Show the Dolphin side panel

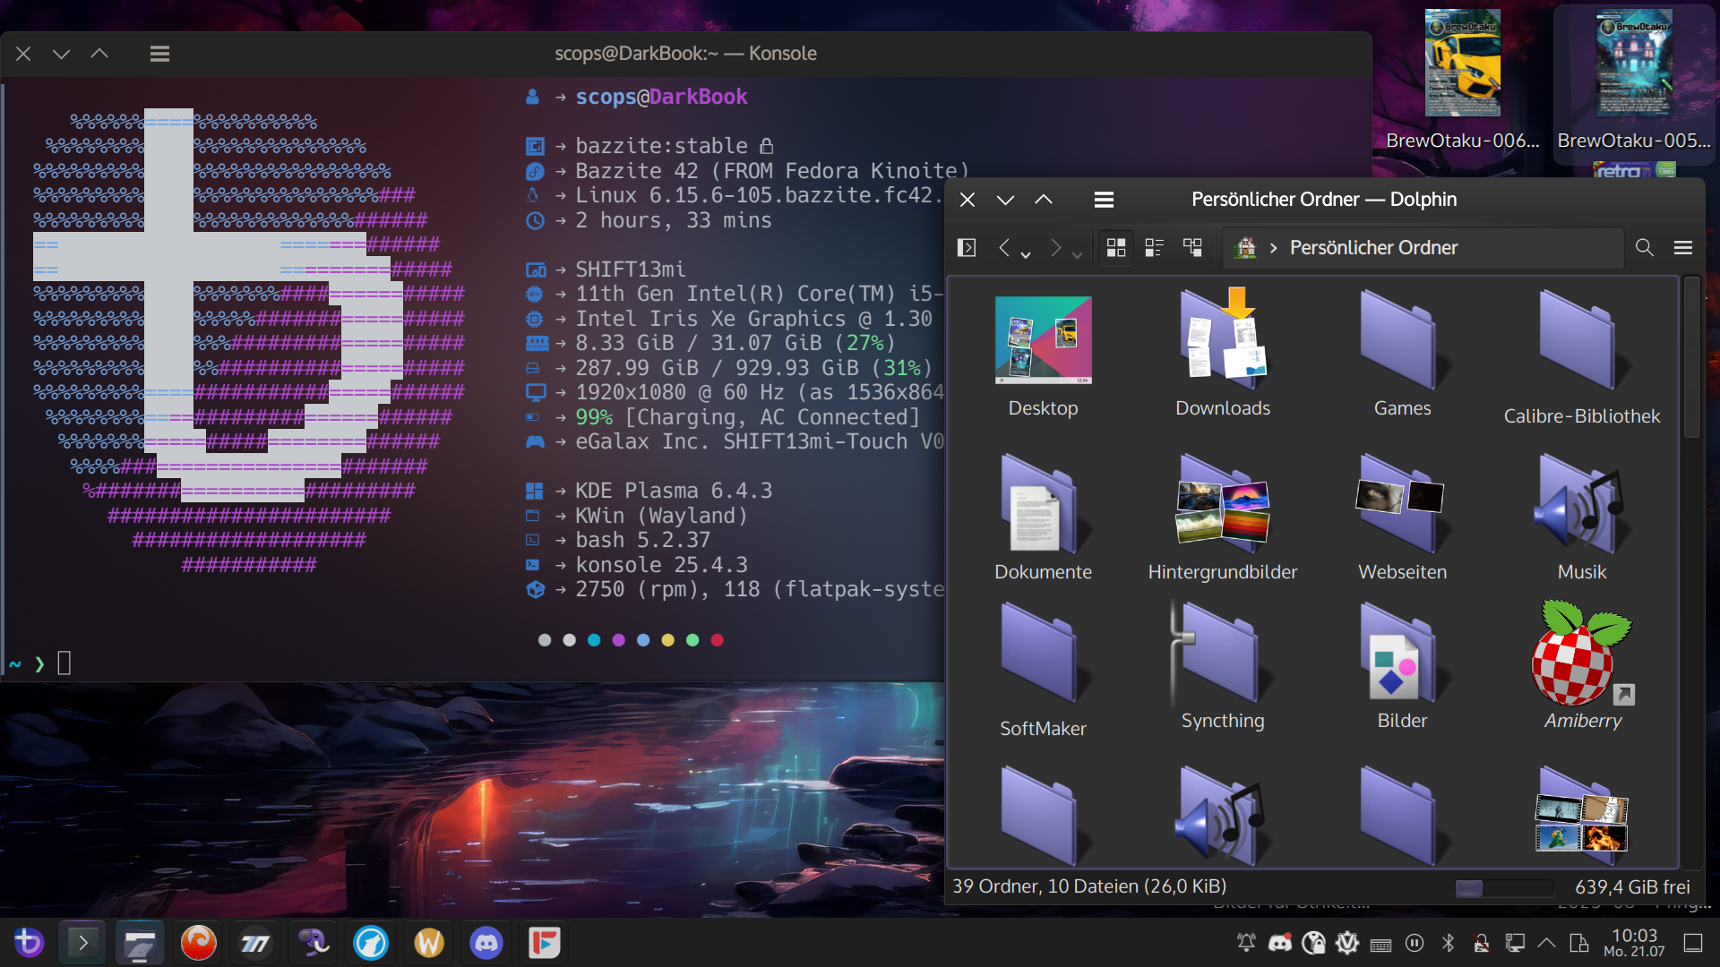[x=967, y=248]
